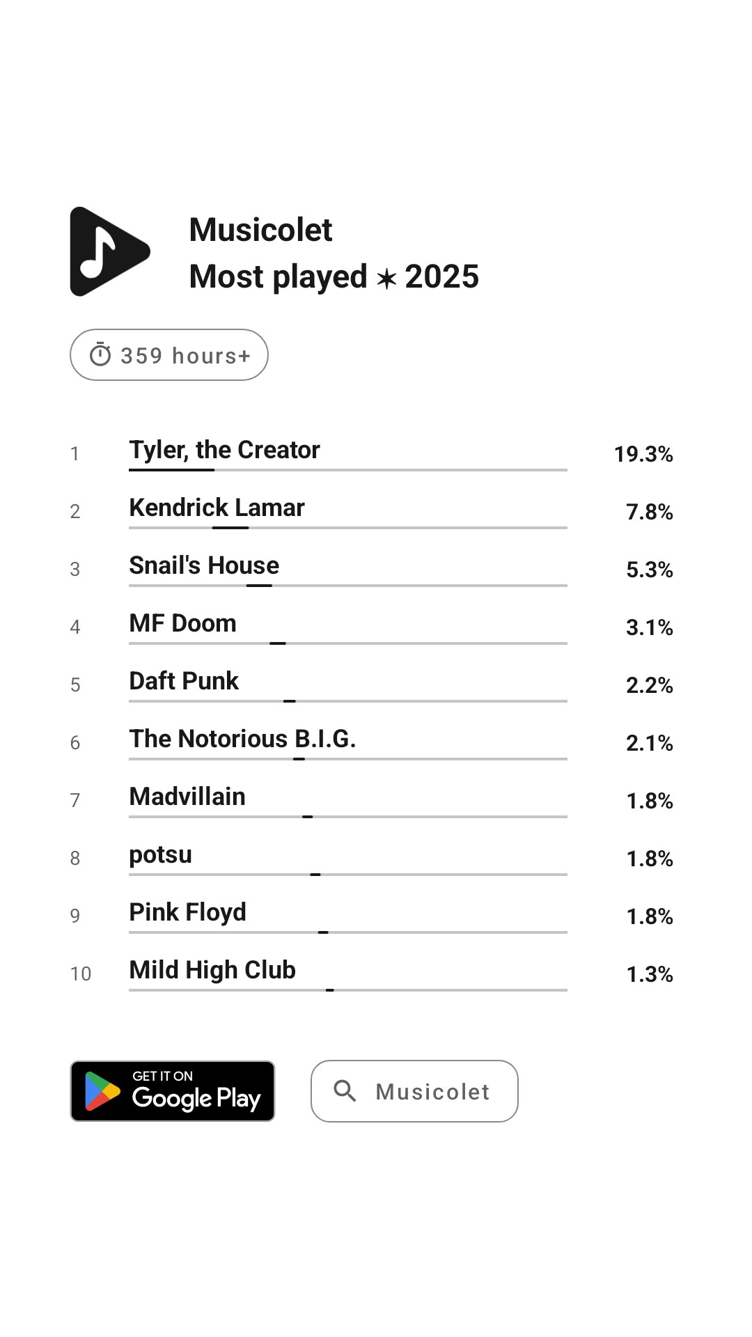The image size is (752, 1337).
Task: Tap the Google Play triangle logo
Action: point(102,1091)
